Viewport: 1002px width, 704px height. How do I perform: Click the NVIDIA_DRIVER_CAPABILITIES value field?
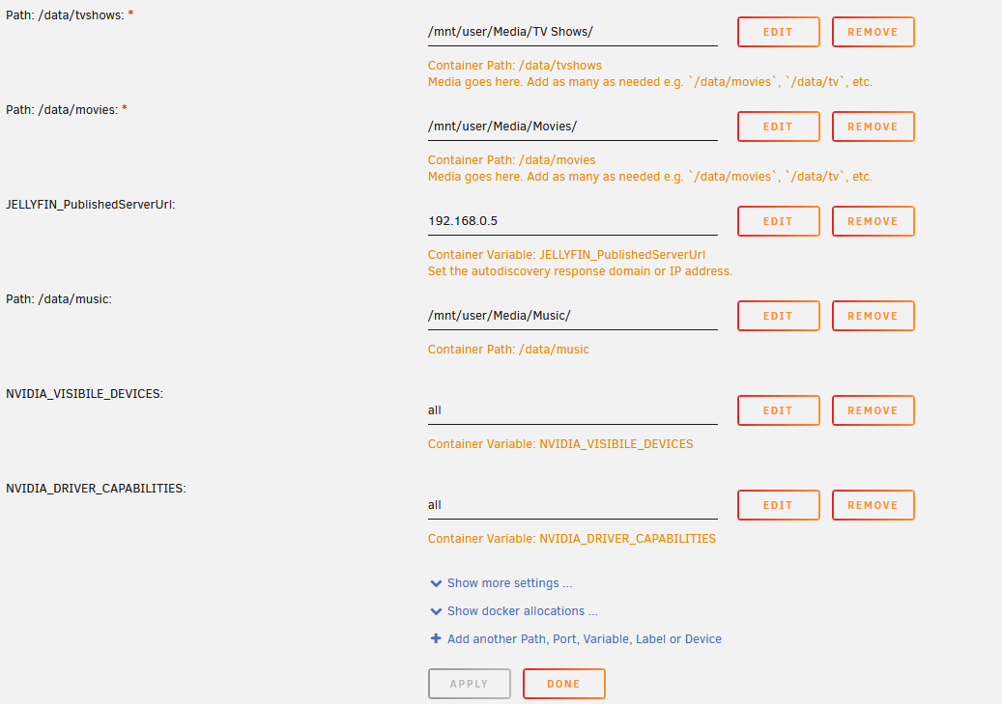(x=572, y=505)
